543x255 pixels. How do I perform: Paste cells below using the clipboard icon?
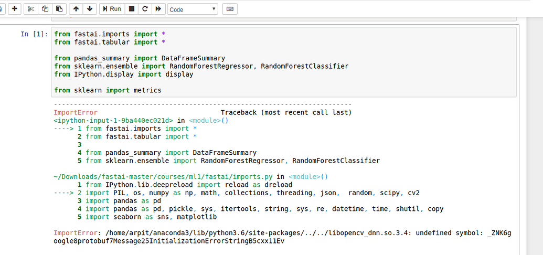point(59,9)
